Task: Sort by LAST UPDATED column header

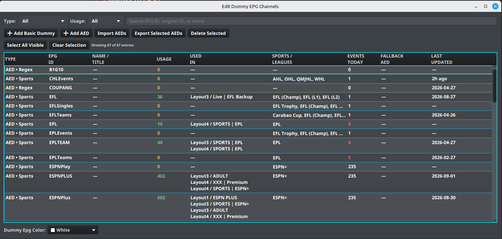Action: coord(460,59)
